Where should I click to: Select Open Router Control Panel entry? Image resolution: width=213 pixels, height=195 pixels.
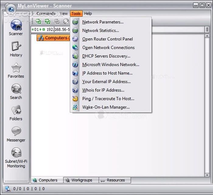pos(111,39)
